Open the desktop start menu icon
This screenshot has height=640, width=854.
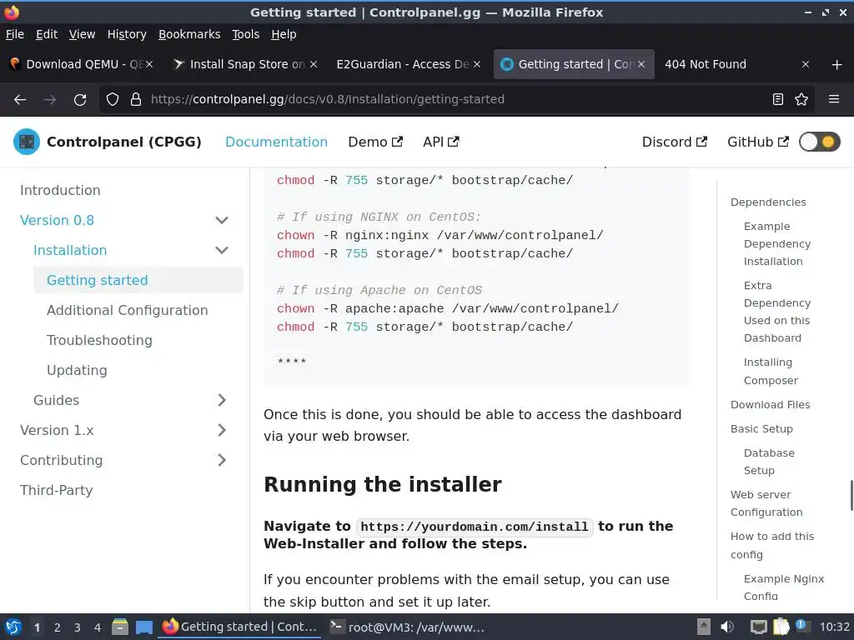point(13,627)
